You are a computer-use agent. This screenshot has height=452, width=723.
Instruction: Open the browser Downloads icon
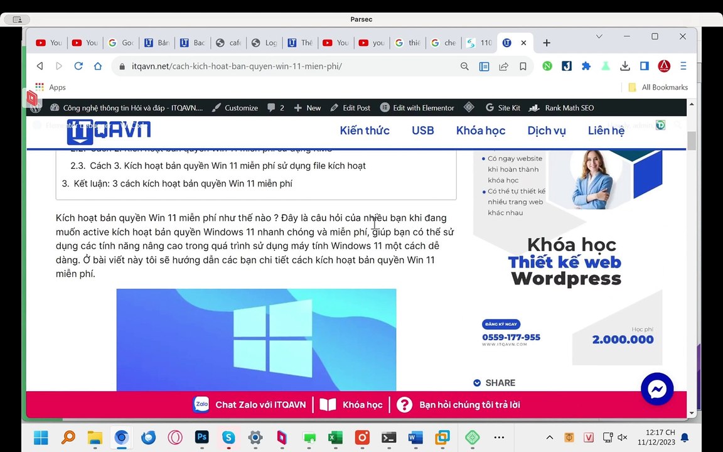point(625,66)
